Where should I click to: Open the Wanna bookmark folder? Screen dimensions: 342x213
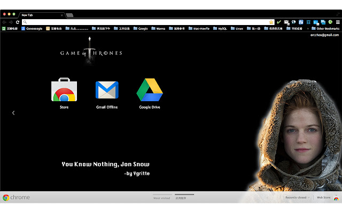pyautogui.click(x=158, y=28)
